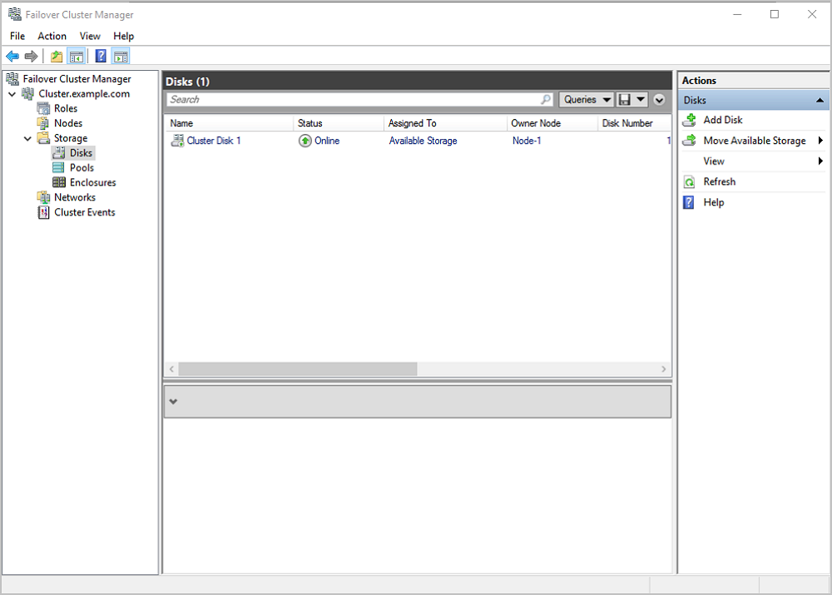
Task: Click the Failover Cluster Manager root tree icon
Action: point(12,79)
